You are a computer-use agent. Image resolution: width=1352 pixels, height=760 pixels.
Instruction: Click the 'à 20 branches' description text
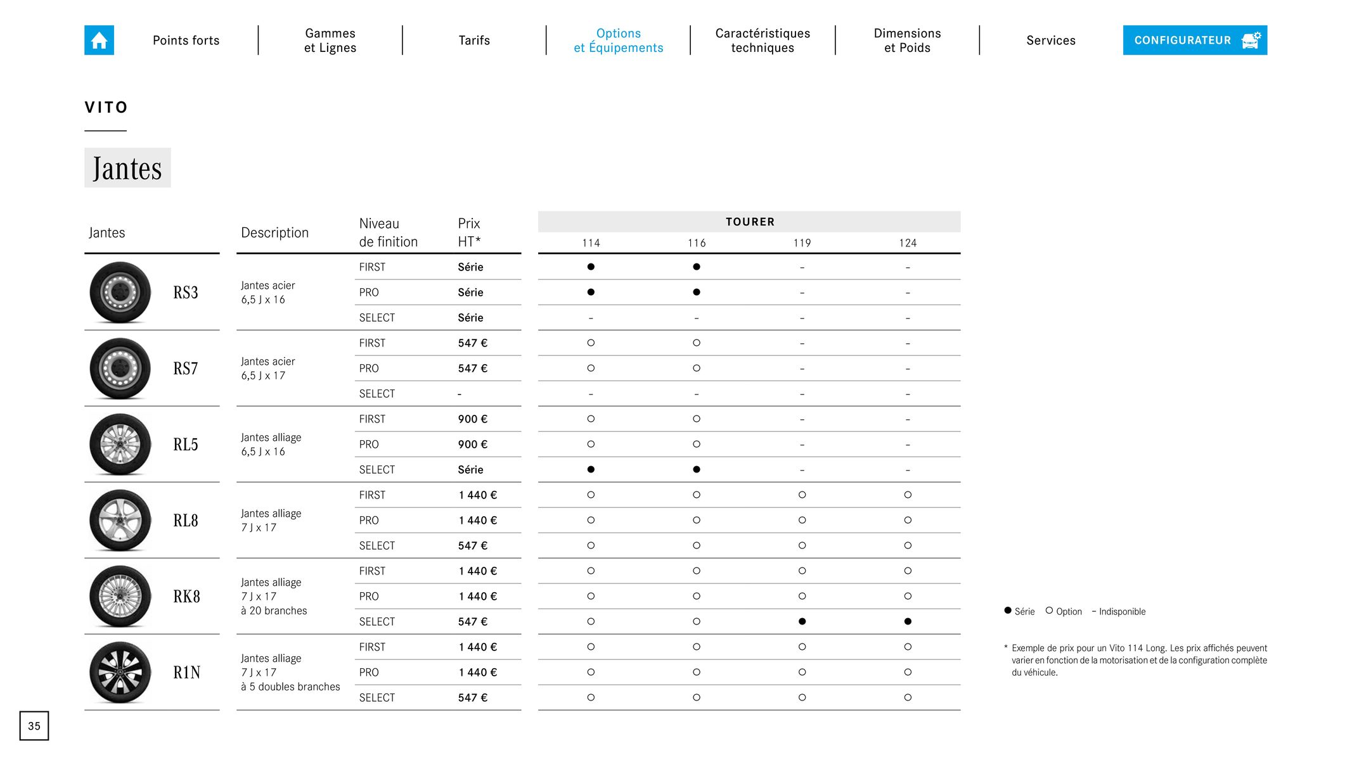click(274, 611)
